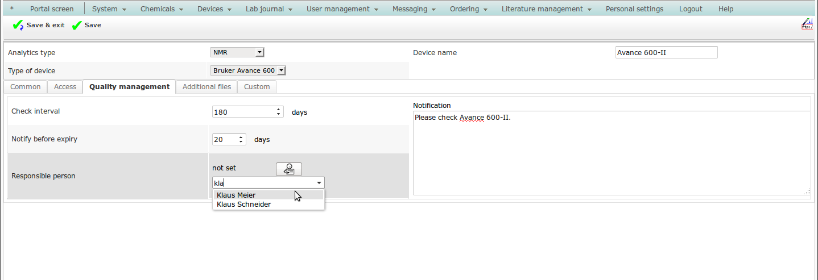This screenshot has width=818, height=280.
Task: Open the Access tab
Action: 65,87
